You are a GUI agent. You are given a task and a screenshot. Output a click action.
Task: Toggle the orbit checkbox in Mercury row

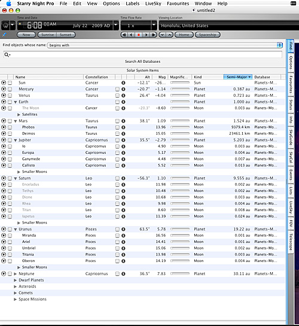[117, 89]
